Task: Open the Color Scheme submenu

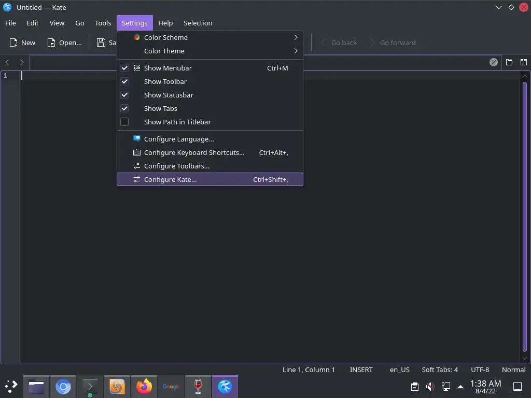Action: 209,37
